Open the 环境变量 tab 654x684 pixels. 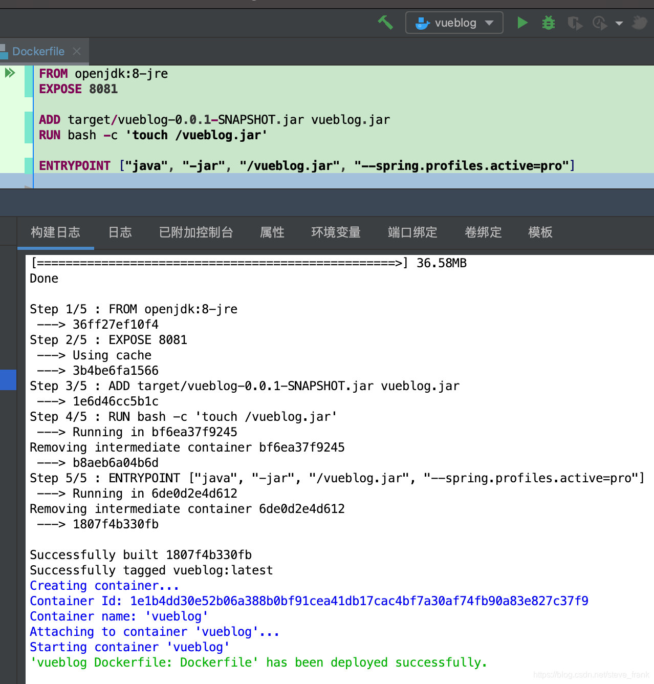coord(336,232)
